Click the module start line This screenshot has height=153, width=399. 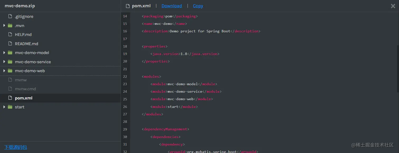point(174,107)
